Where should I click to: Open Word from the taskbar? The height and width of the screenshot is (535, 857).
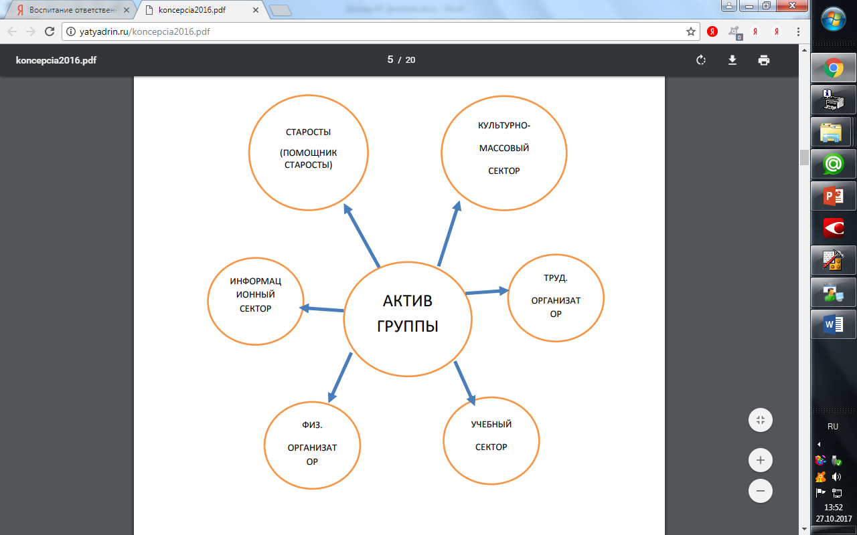(834, 325)
